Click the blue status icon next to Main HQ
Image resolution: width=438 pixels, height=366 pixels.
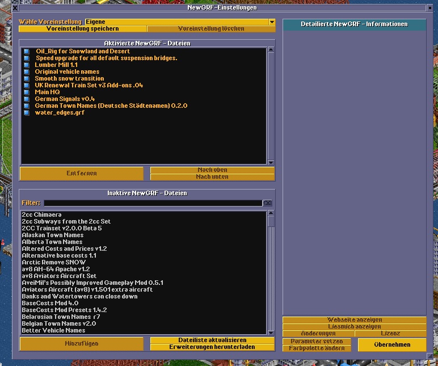click(x=26, y=92)
